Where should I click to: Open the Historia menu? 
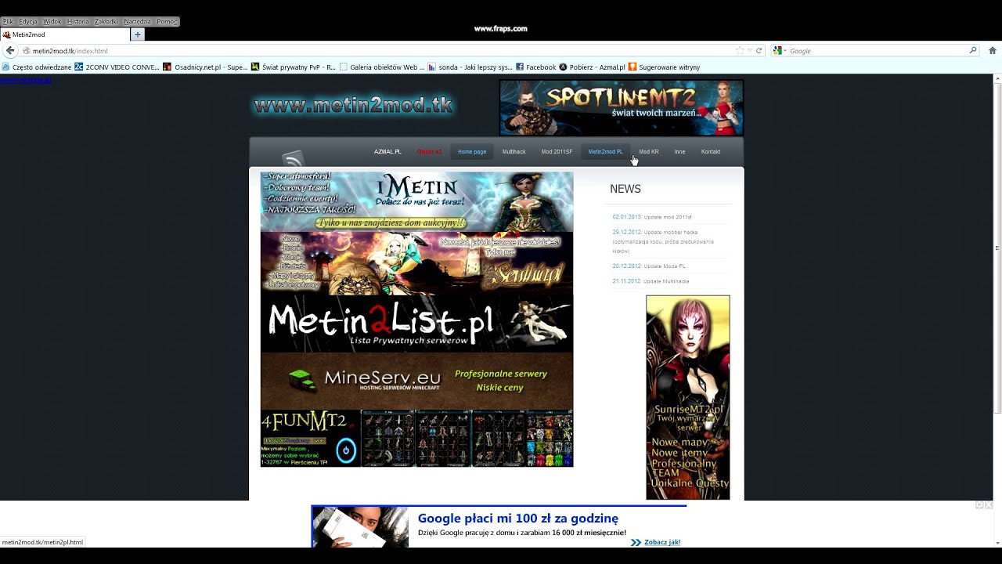pyautogui.click(x=78, y=22)
